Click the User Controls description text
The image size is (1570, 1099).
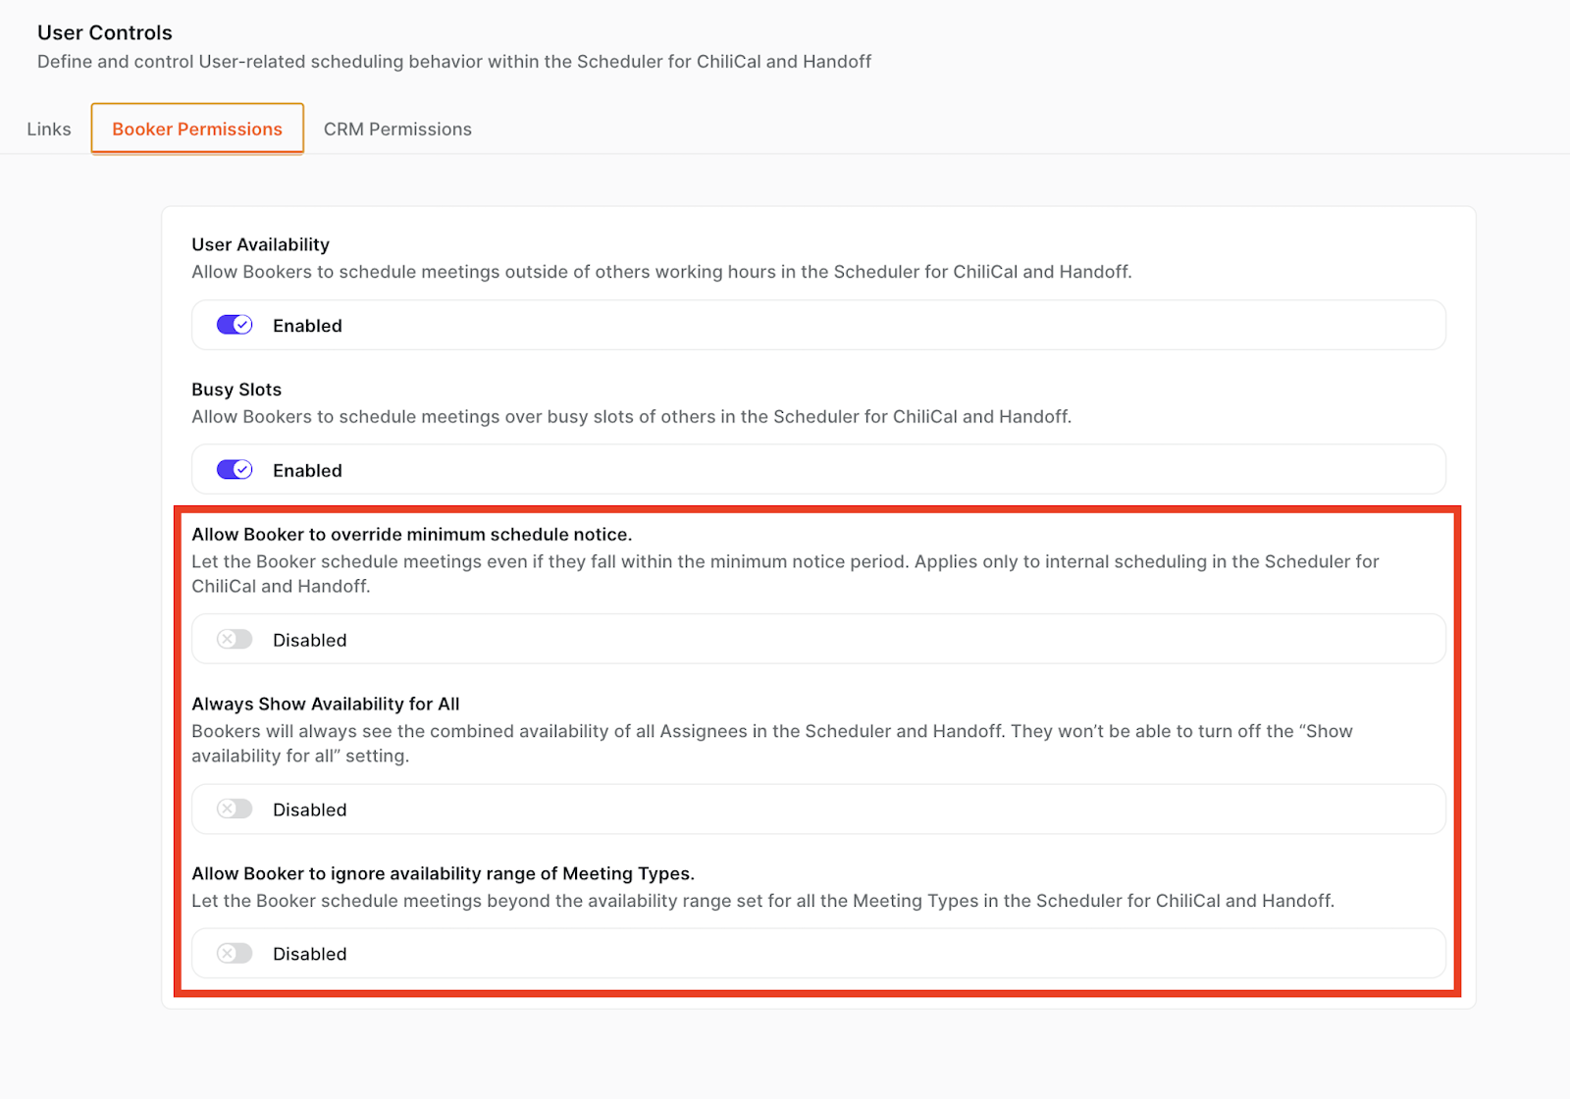[454, 62]
